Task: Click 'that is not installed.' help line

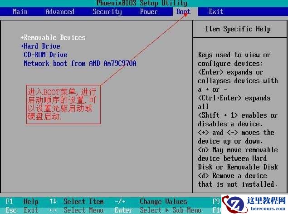Action: click(x=238, y=184)
